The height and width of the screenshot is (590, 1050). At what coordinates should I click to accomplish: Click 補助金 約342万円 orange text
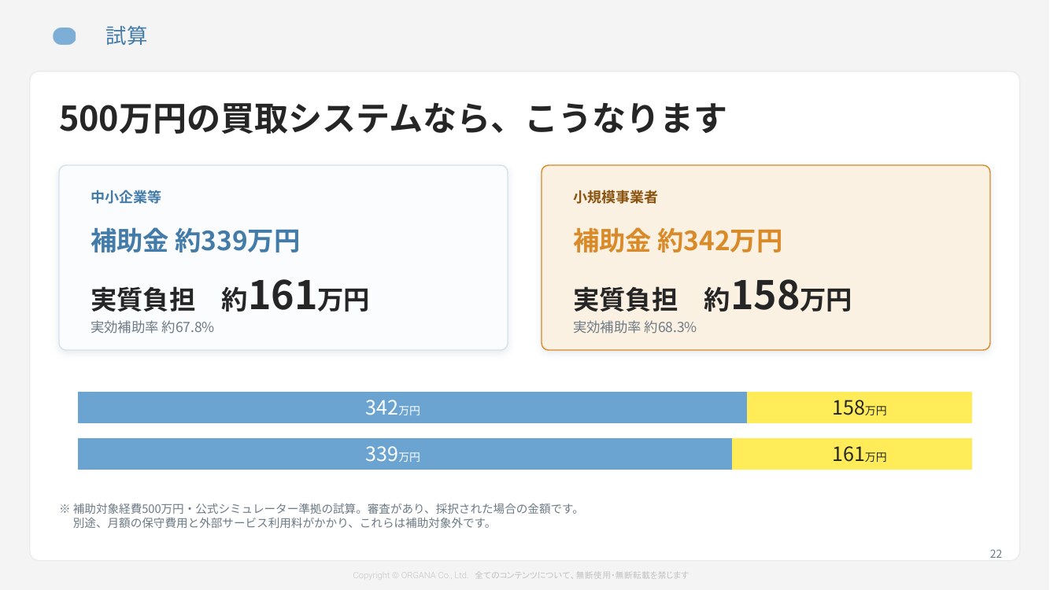[678, 241]
